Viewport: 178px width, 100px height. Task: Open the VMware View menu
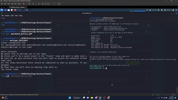tap(9, 4)
